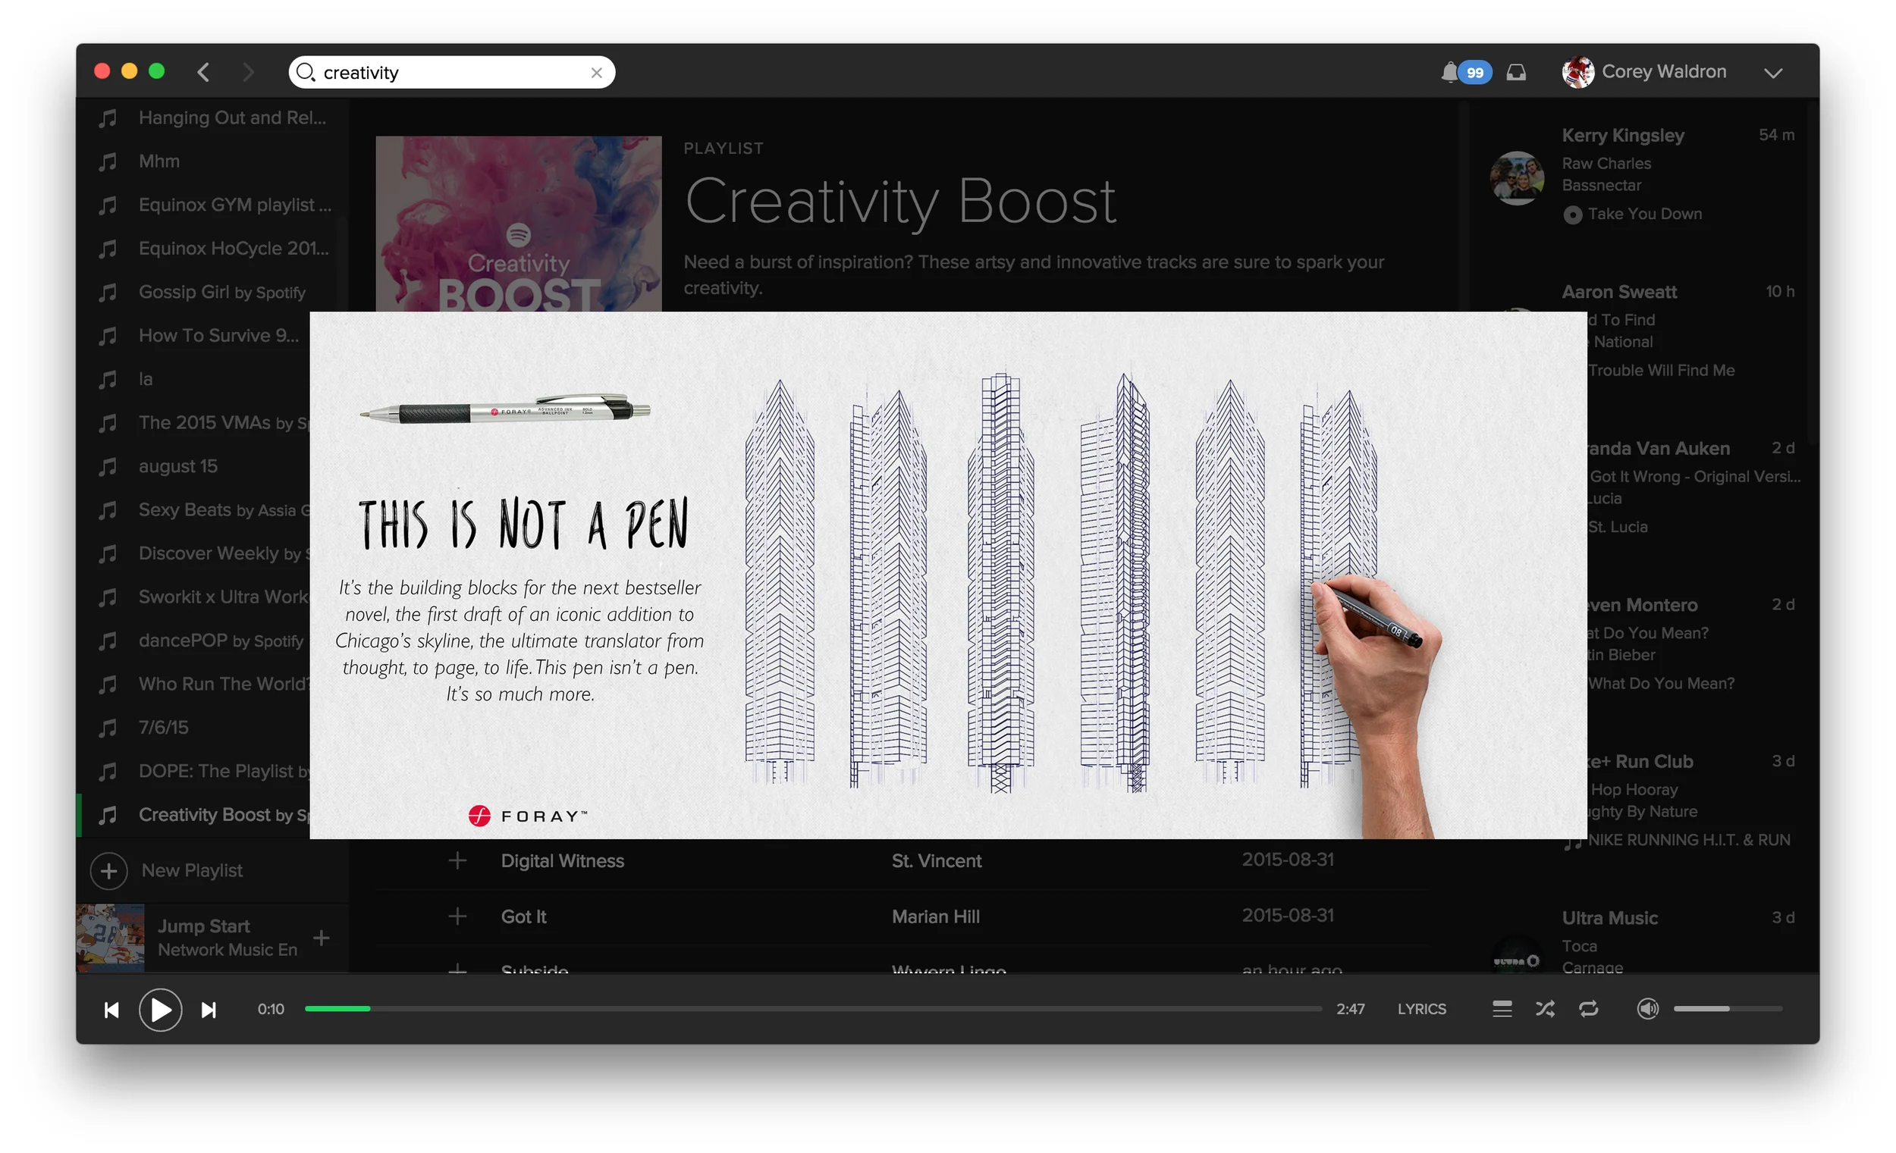Image resolution: width=1896 pixels, height=1153 pixels.
Task: Mute the volume speaker icon
Action: (x=1647, y=1009)
